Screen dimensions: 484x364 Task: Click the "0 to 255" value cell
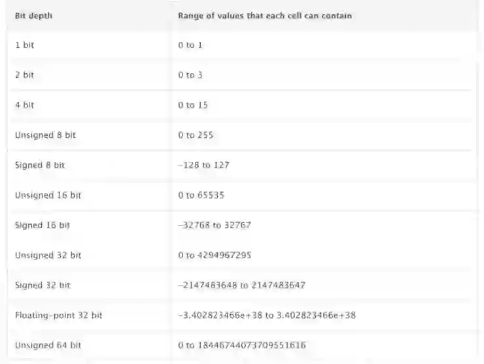coord(196,135)
